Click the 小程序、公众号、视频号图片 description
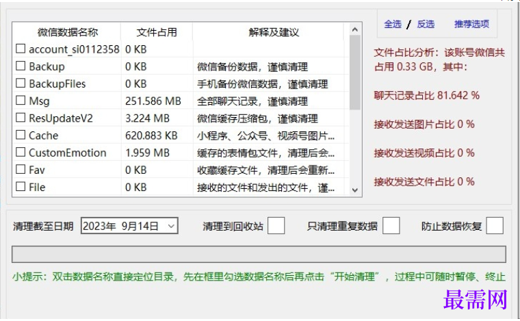The width and height of the screenshot is (520, 321). [x=265, y=136]
